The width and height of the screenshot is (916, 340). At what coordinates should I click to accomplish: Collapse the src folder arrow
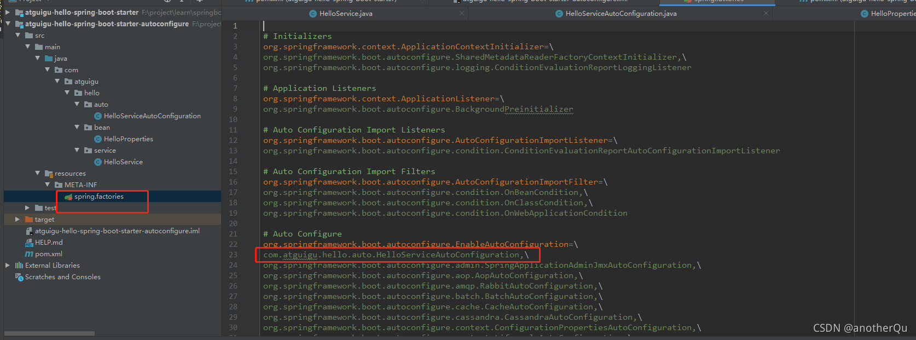18,35
